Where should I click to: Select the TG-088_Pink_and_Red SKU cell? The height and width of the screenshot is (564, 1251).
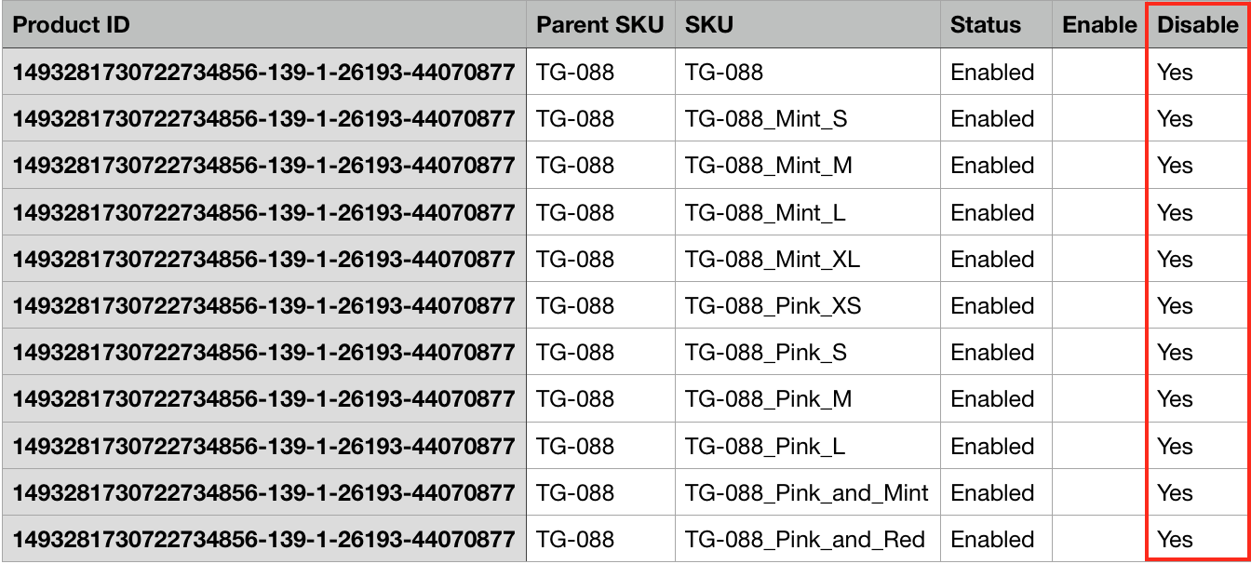click(804, 540)
